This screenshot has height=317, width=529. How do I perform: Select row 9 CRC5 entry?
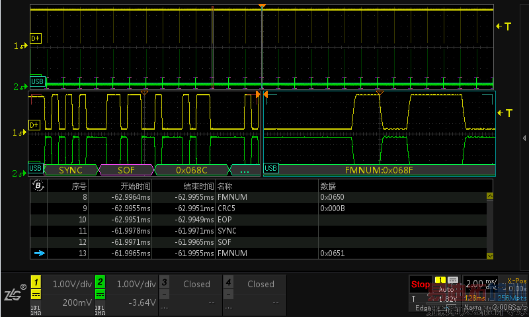point(259,208)
